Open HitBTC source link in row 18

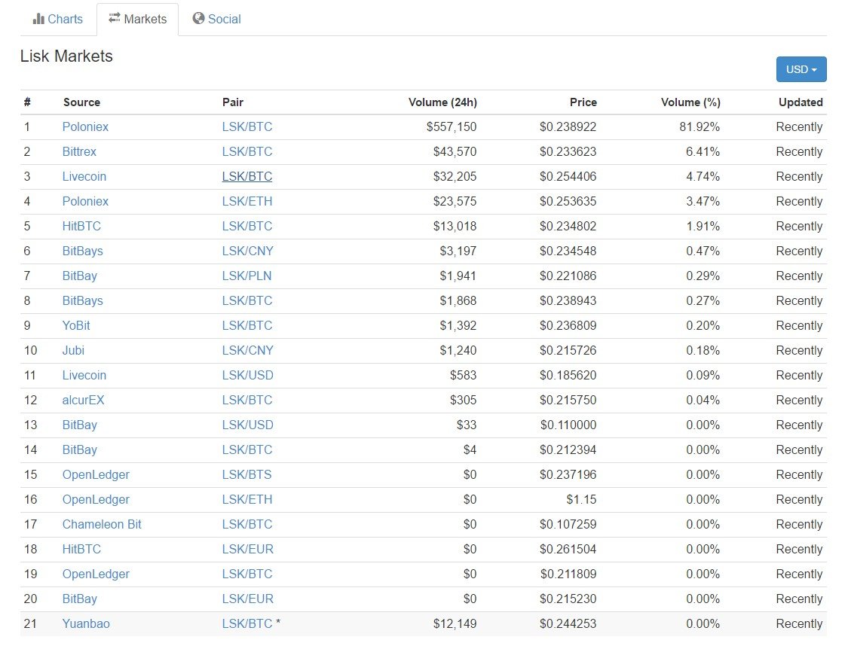click(81, 549)
